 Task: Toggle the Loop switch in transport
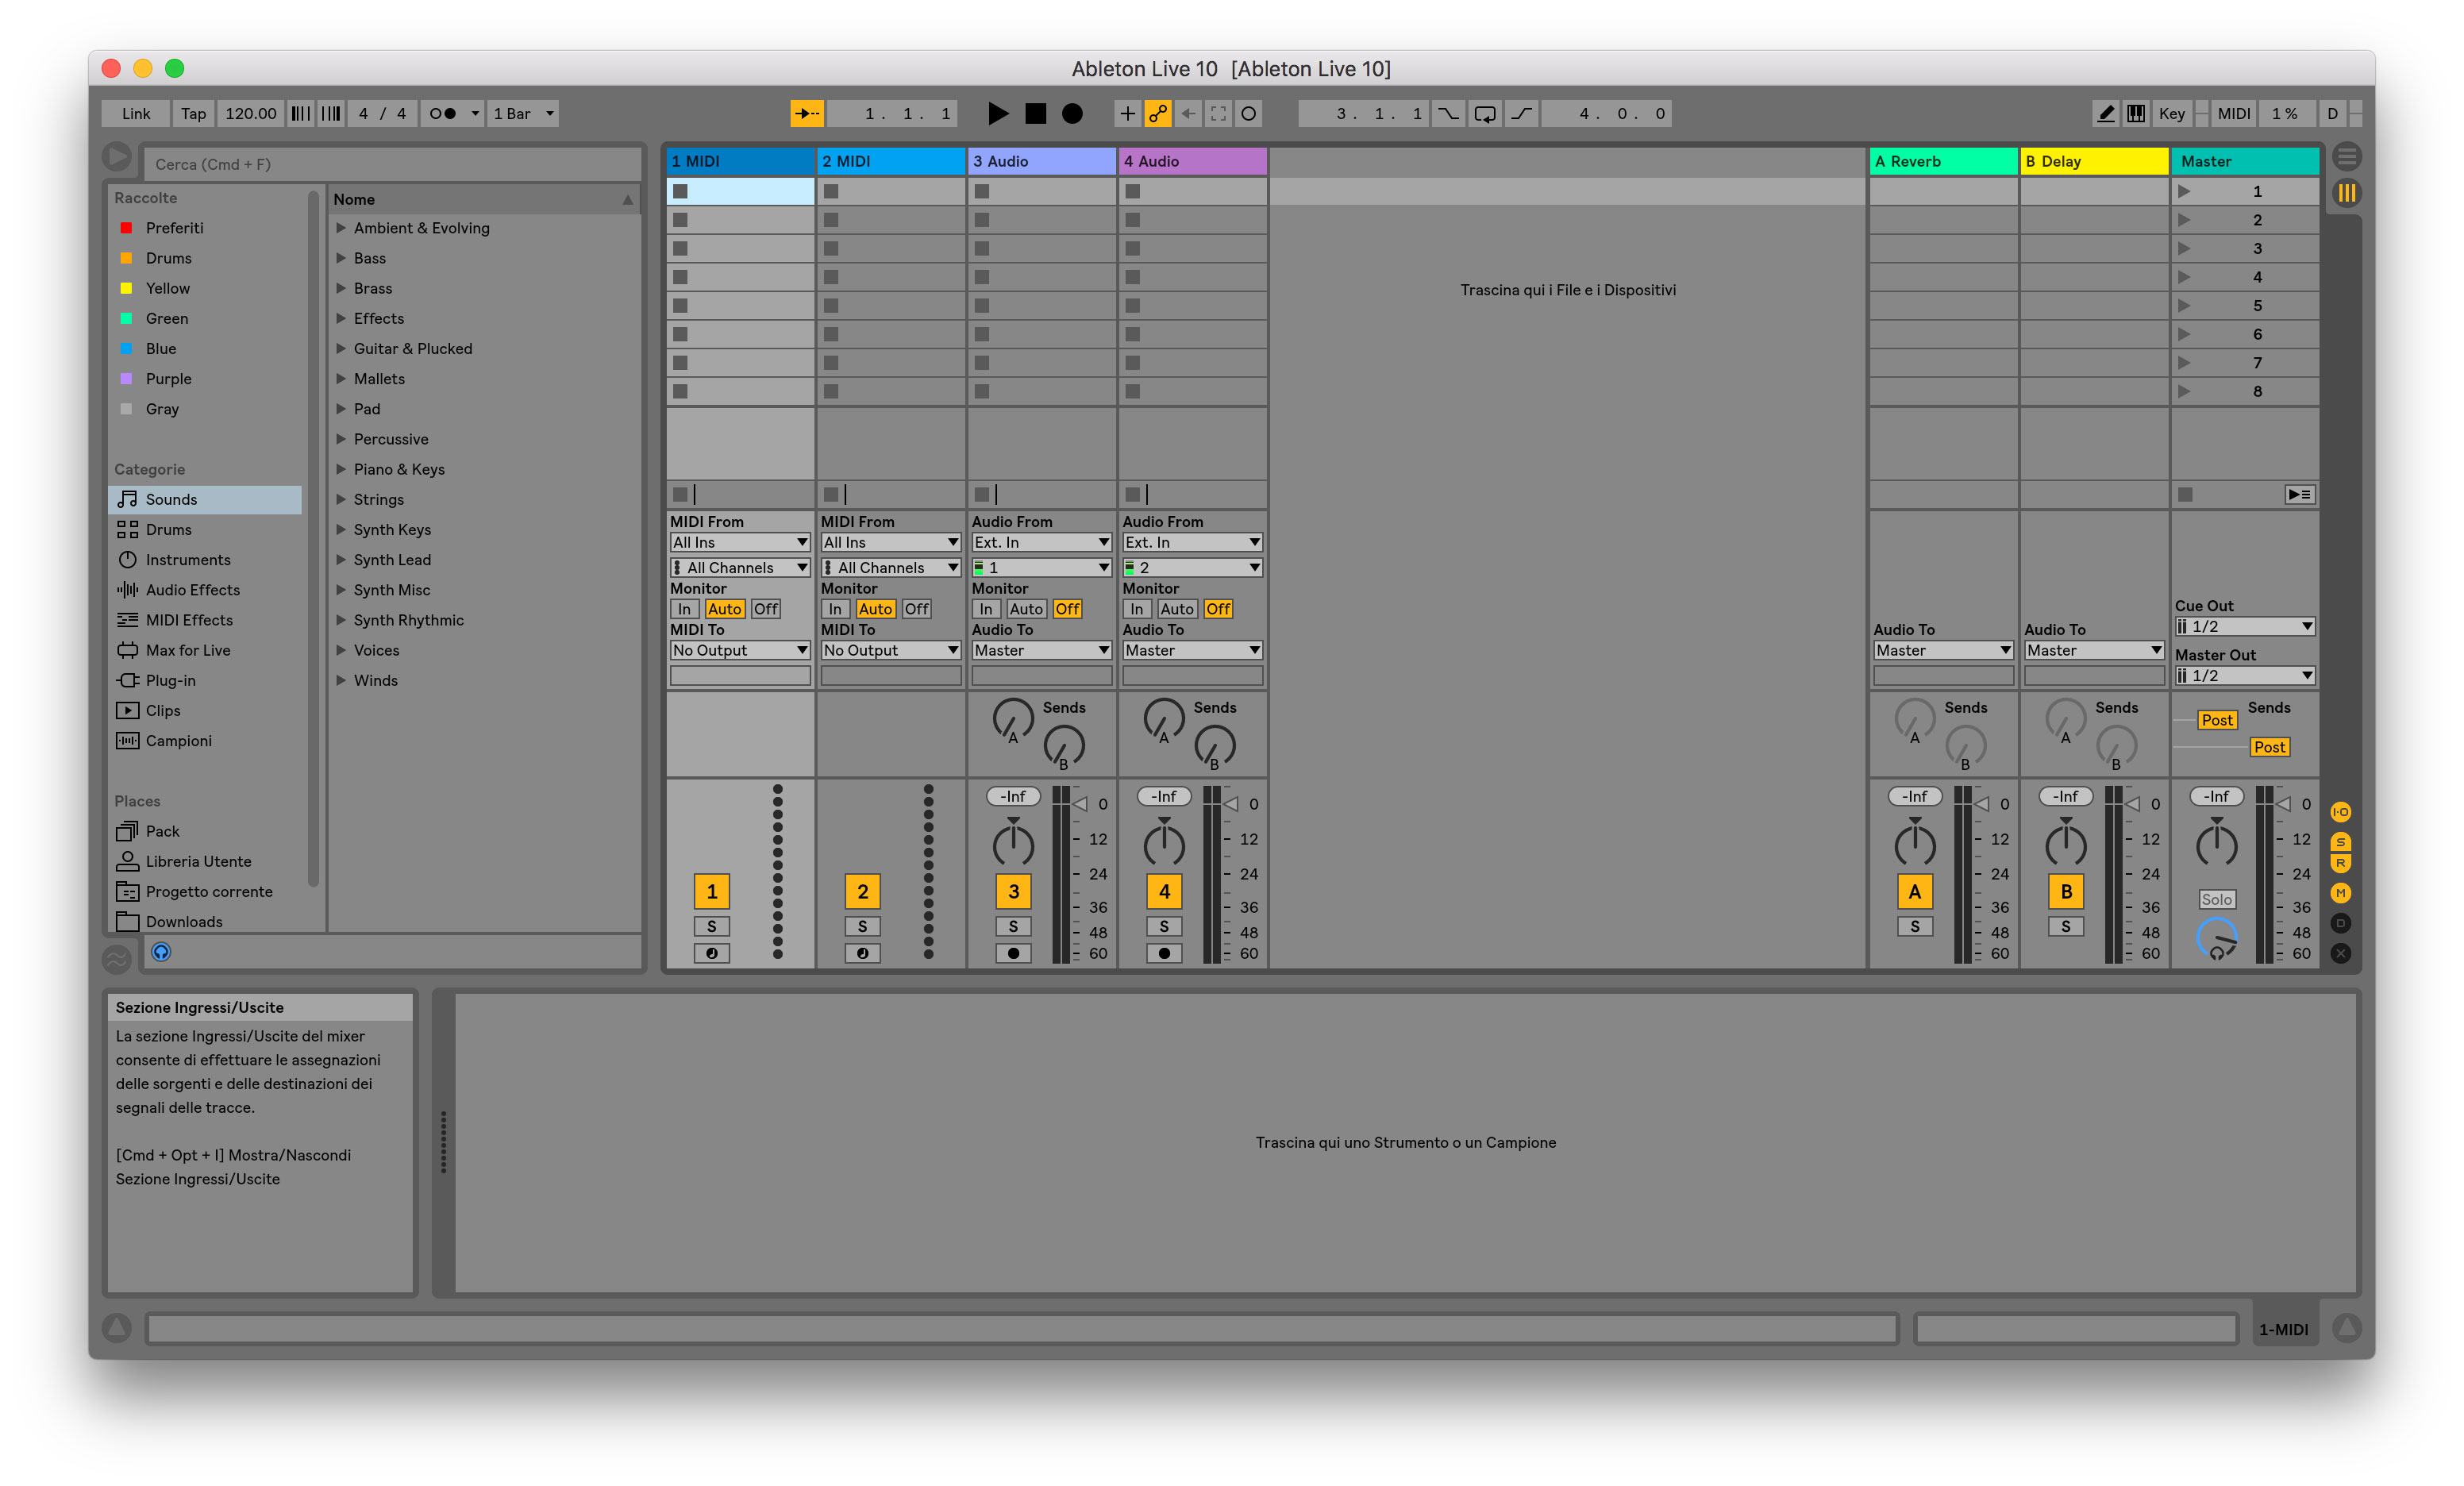(x=1485, y=114)
